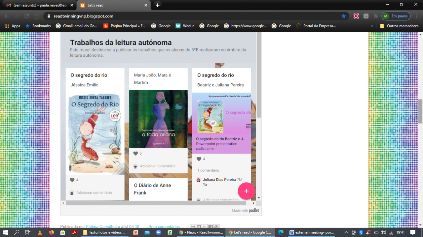This screenshot has height=237, width=423.
Task: Show hidden system tray icons
Action: click(x=346, y=232)
